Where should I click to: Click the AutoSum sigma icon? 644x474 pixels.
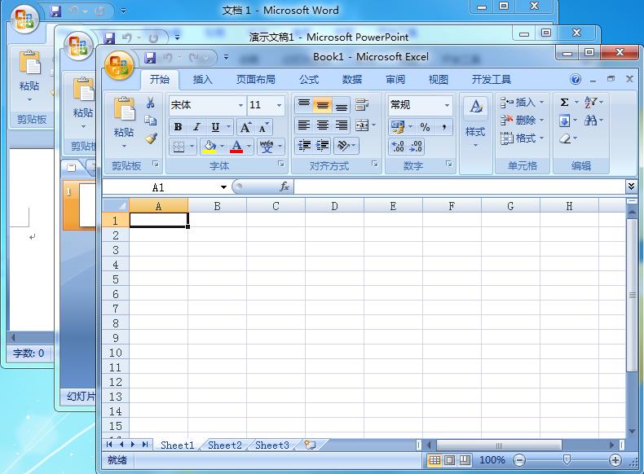(x=564, y=103)
